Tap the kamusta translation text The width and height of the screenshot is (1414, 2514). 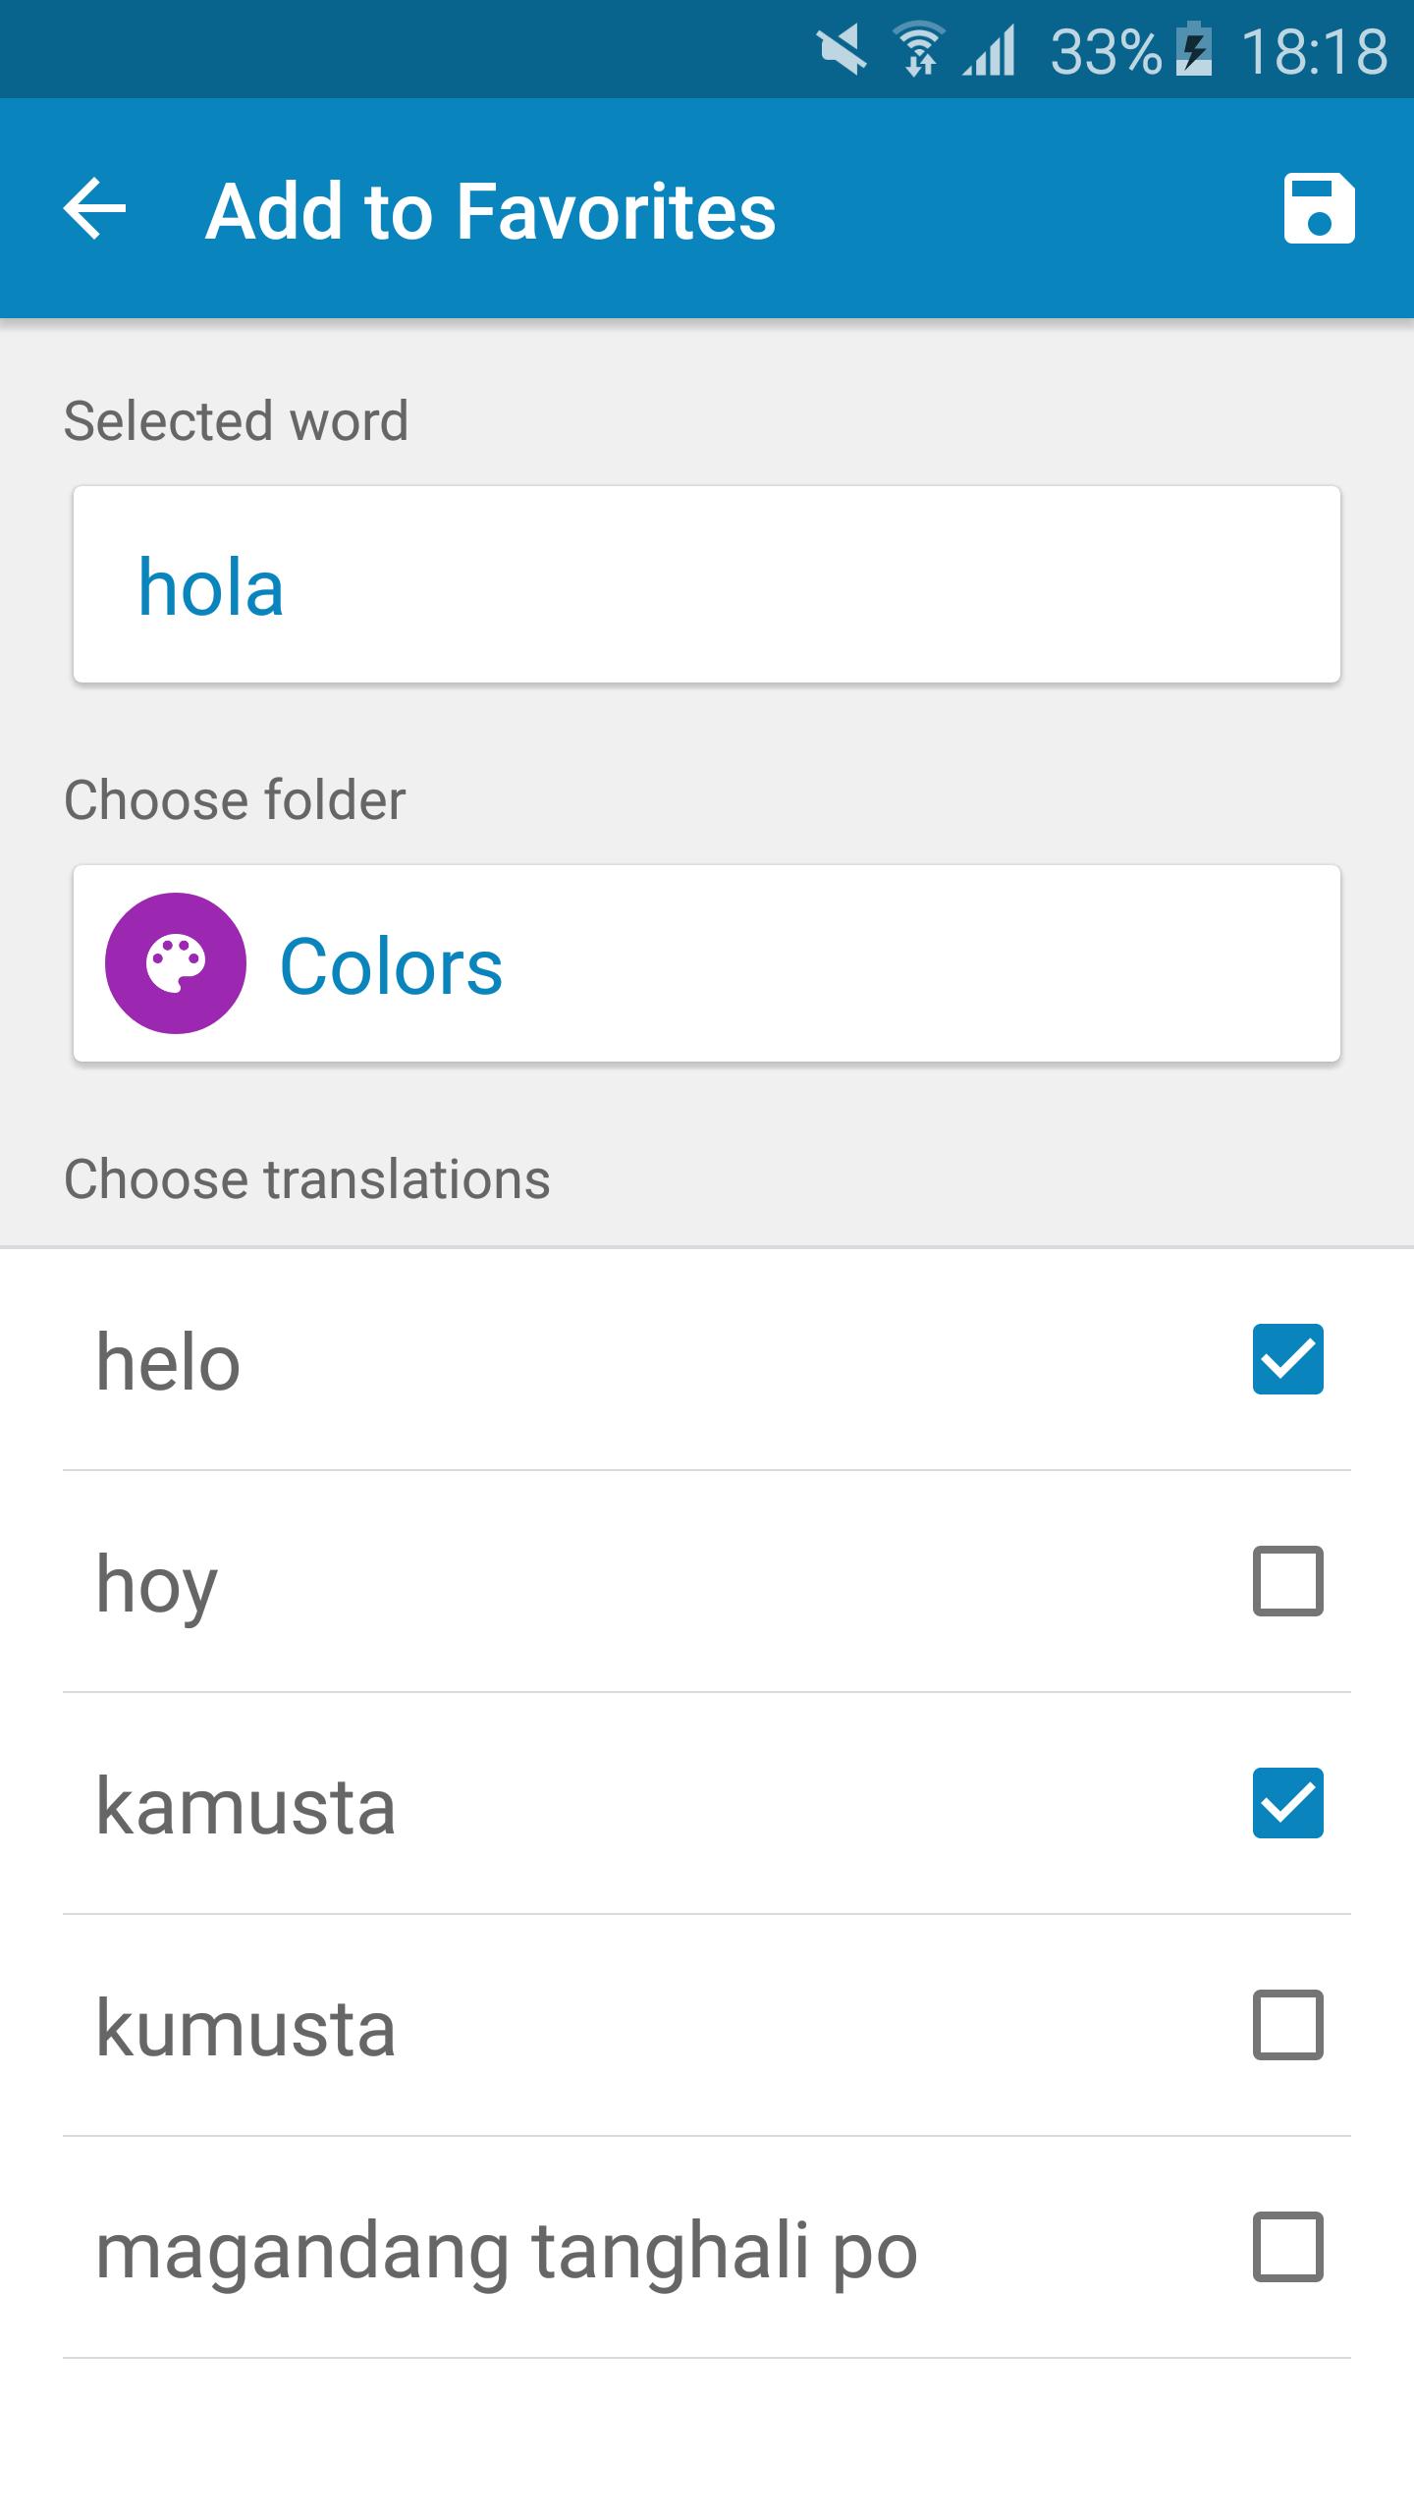pos(245,1805)
